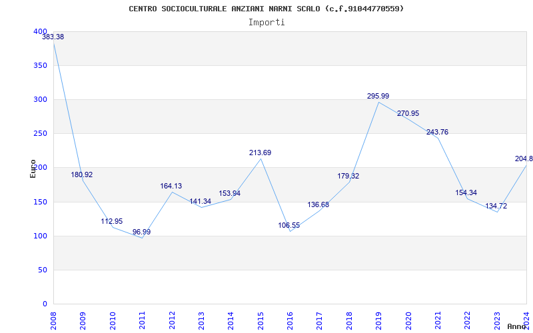The image size is (533, 333).
Task: Click the 2016 year axis label
Action: (x=290, y=320)
